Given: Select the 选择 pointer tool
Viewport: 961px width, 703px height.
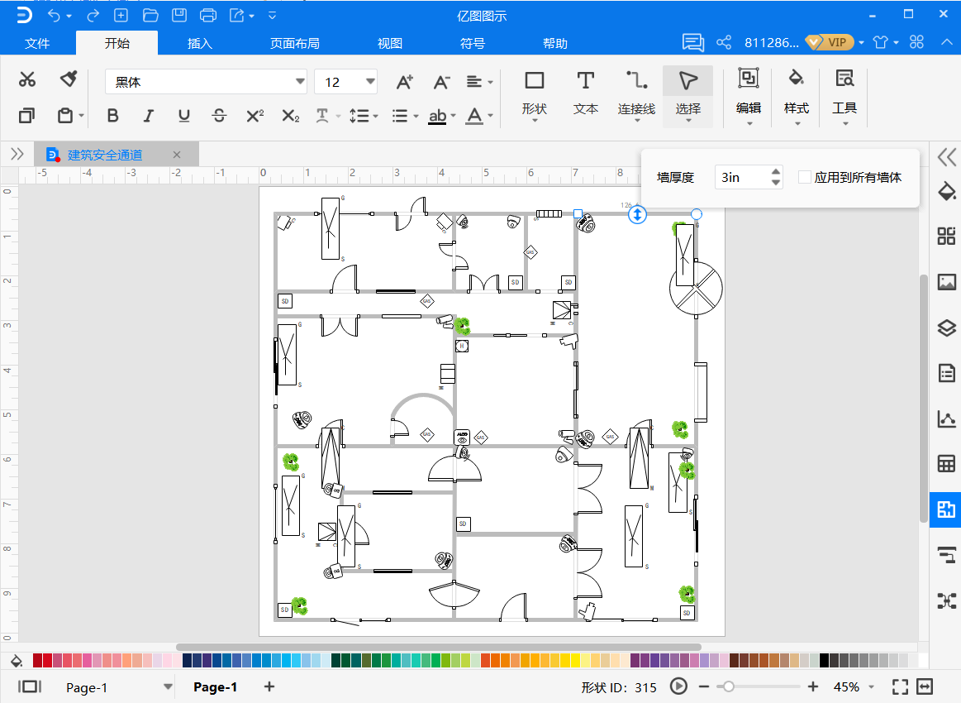Looking at the screenshot, I should coord(687,95).
